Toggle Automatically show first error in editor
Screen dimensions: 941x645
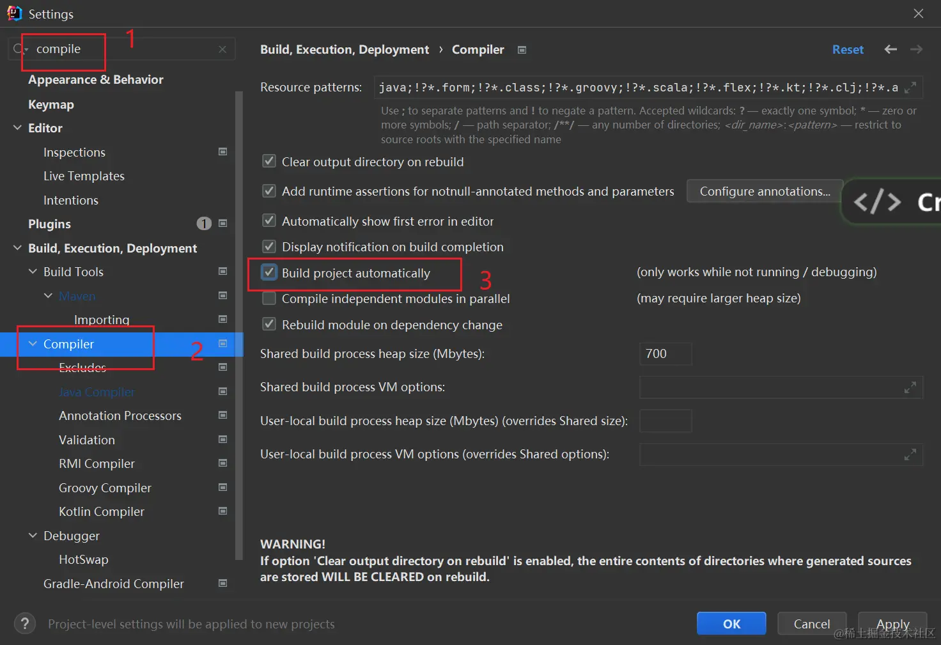(x=269, y=221)
